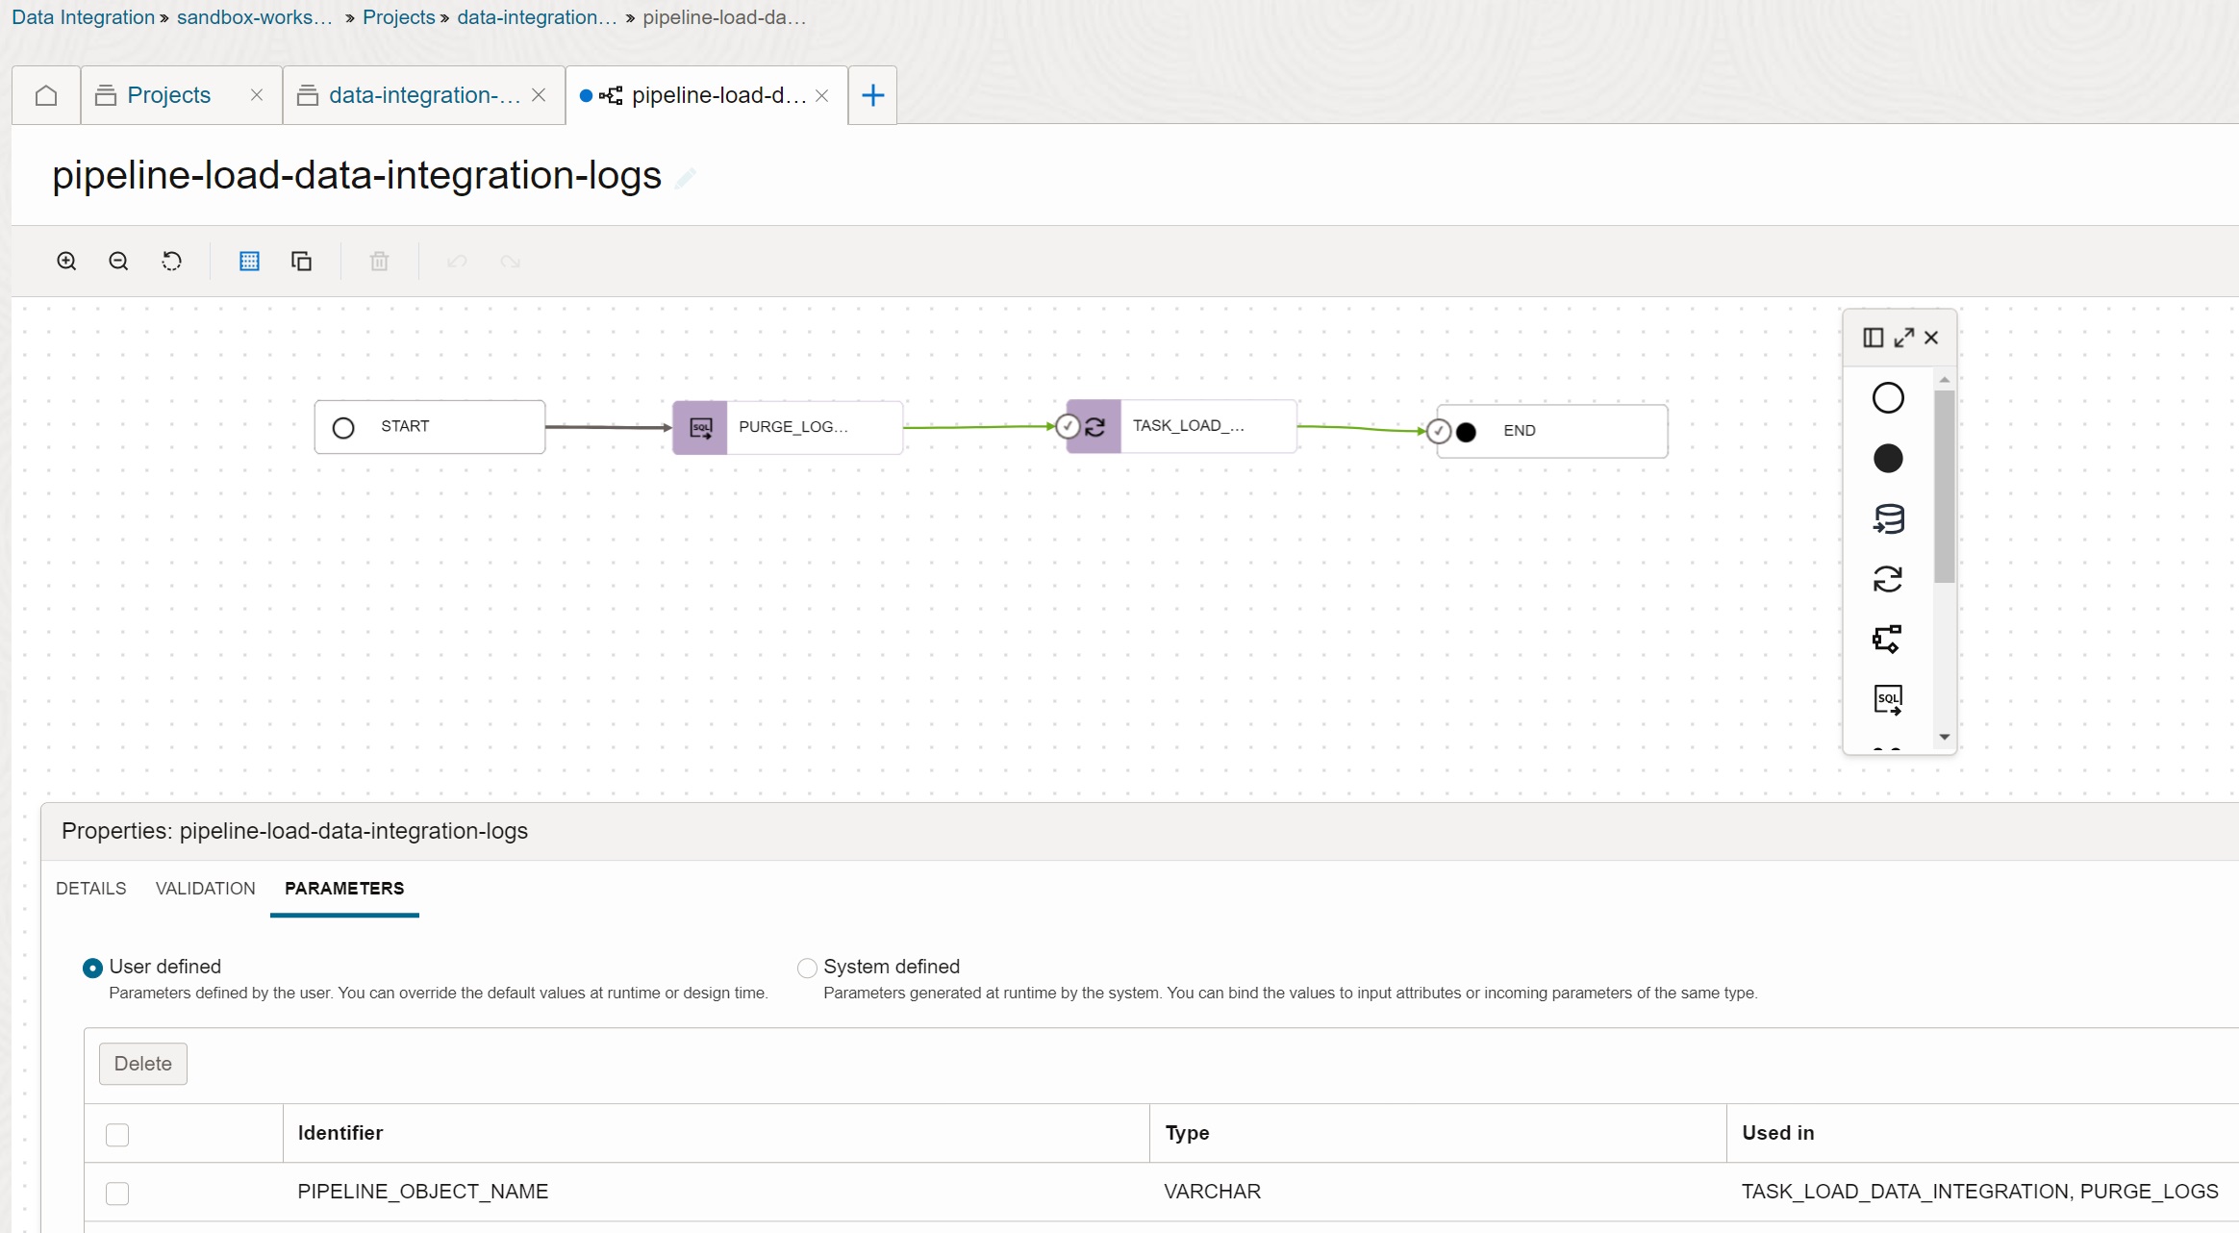Expand the operators panel to full size
2239x1233 pixels.
click(x=1903, y=338)
